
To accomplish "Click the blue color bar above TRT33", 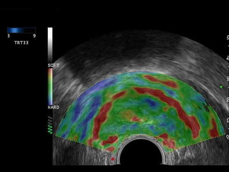I will click(x=22, y=30).
